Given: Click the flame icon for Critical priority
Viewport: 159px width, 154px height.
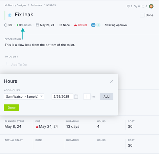Looking at the screenshot, I should [x=75, y=25].
